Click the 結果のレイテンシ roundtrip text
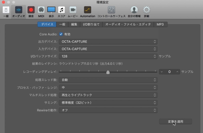203x133 pixels. click(x=91, y=64)
